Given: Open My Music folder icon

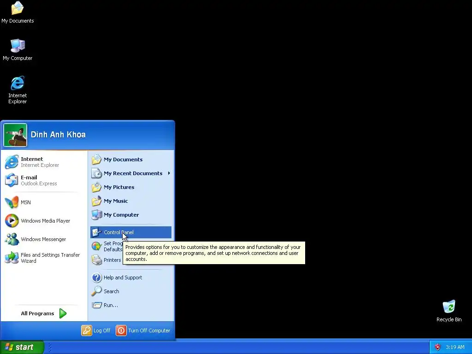Looking at the screenshot, I should click(x=97, y=201).
